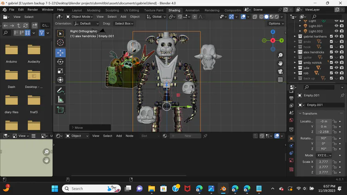Image resolution: width=347 pixels, height=195 pixels.
Task: Open the Output properties tab
Action: (x=291, y=98)
